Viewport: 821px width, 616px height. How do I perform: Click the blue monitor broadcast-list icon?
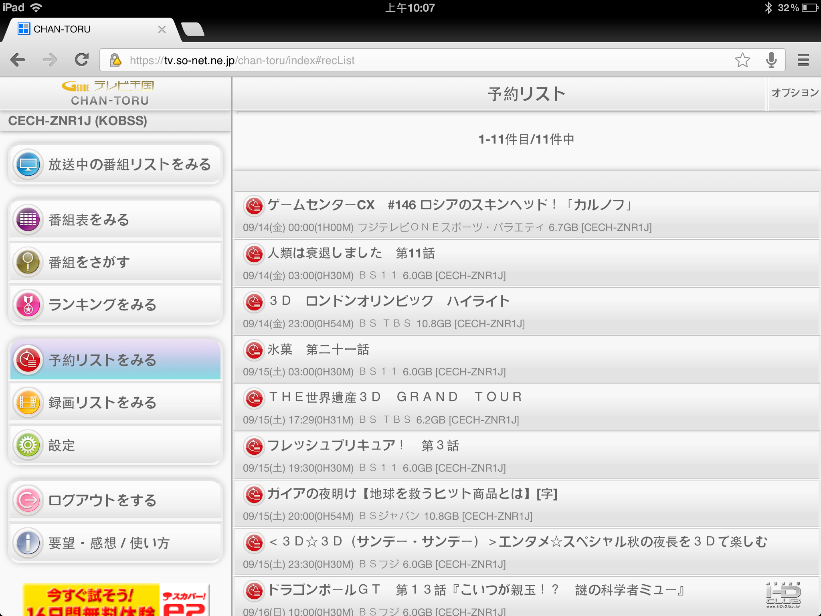28,164
